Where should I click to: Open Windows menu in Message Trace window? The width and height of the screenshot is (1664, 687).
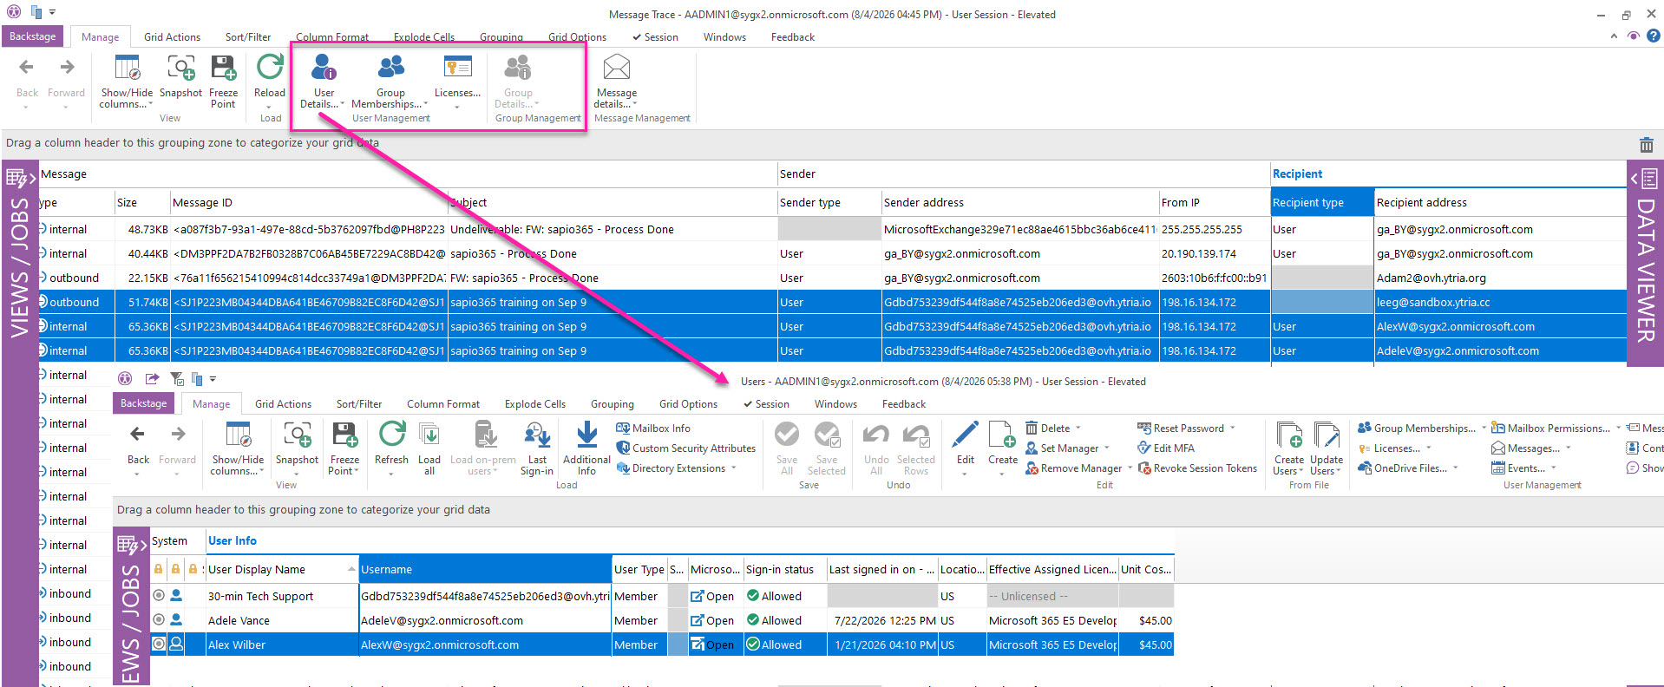click(724, 37)
